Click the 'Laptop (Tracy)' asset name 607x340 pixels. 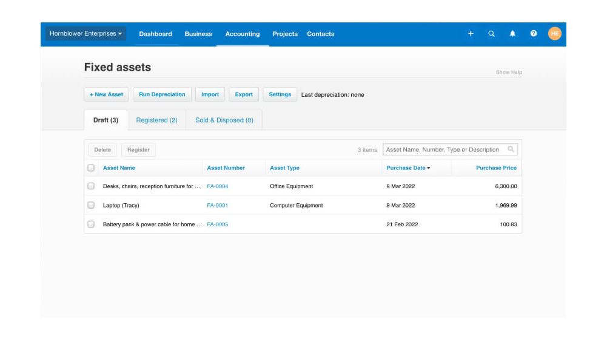pyautogui.click(x=121, y=205)
